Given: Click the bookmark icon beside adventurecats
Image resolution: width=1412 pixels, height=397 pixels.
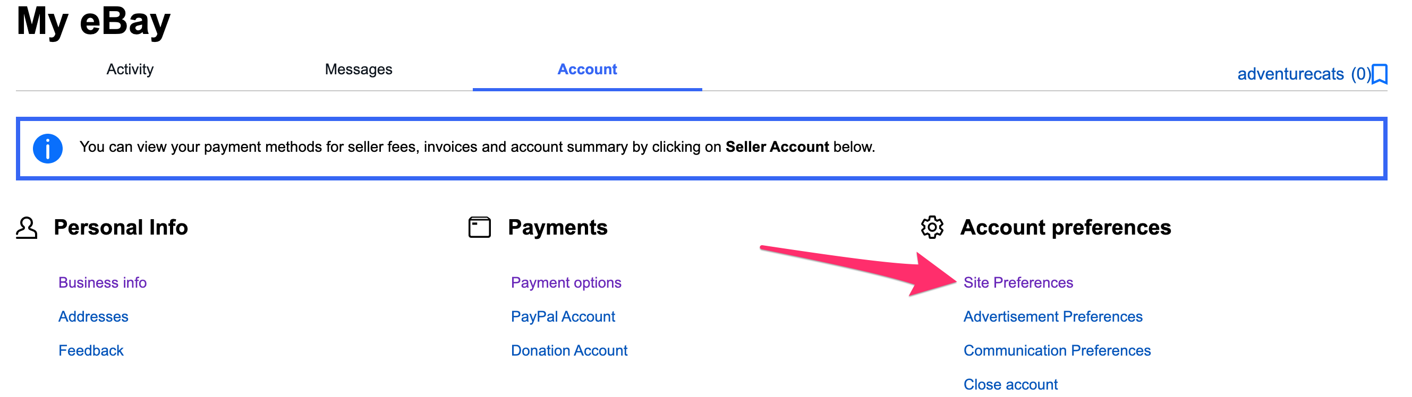Looking at the screenshot, I should (x=1380, y=74).
